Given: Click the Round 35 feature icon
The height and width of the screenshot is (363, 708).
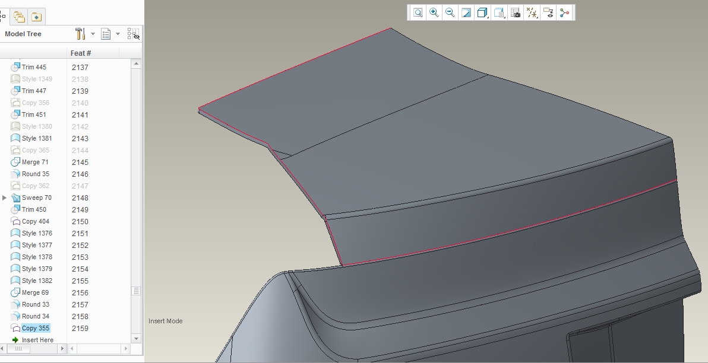Looking at the screenshot, I should click(15, 174).
